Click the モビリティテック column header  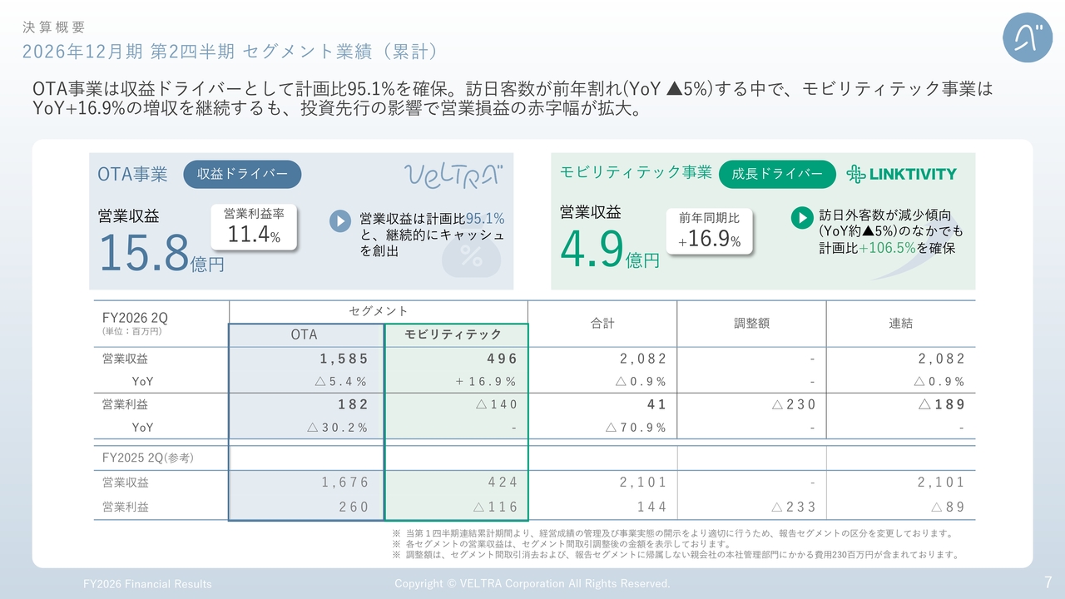(453, 334)
